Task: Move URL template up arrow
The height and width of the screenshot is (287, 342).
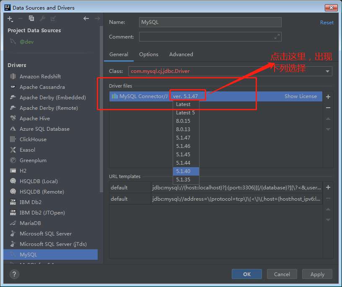Action: (x=328, y=209)
